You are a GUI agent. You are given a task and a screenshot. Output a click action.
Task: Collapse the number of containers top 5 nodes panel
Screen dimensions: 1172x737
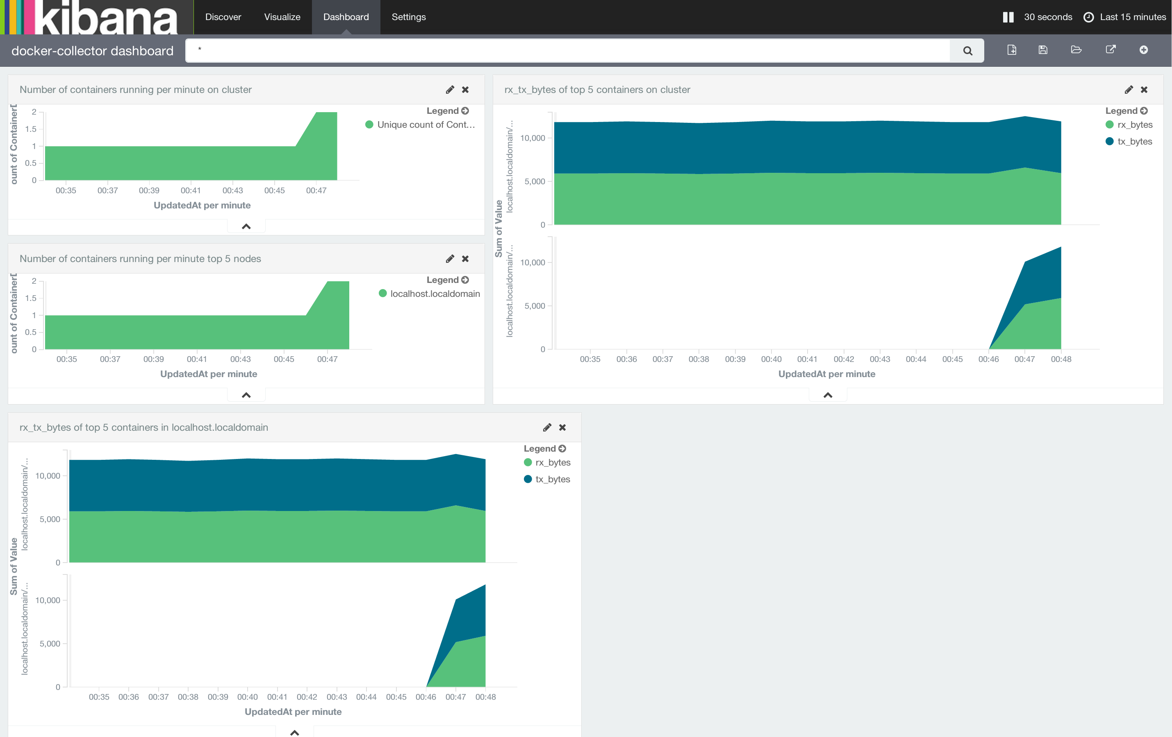246,394
